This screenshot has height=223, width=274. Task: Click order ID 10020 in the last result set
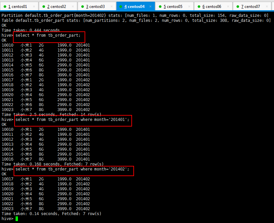(8, 194)
